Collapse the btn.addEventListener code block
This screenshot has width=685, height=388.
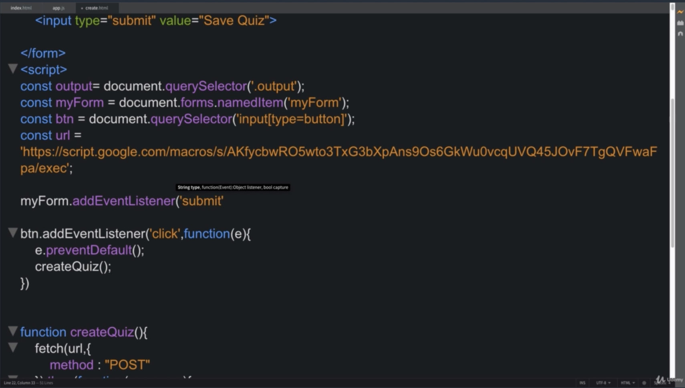pyautogui.click(x=12, y=233)
